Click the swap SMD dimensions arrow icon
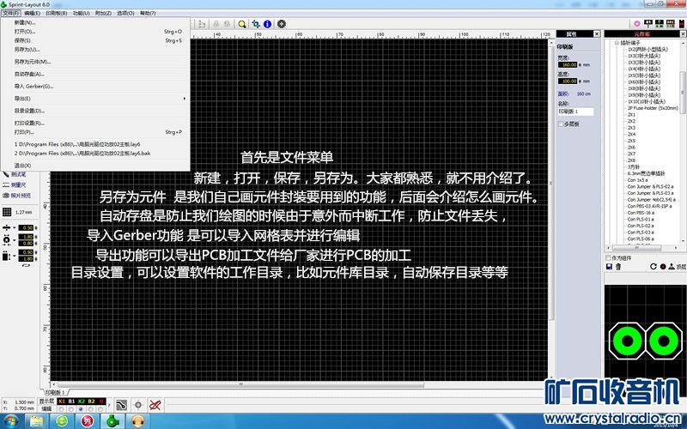The height and width of the screenshot is (429, 687). (26, 265)
